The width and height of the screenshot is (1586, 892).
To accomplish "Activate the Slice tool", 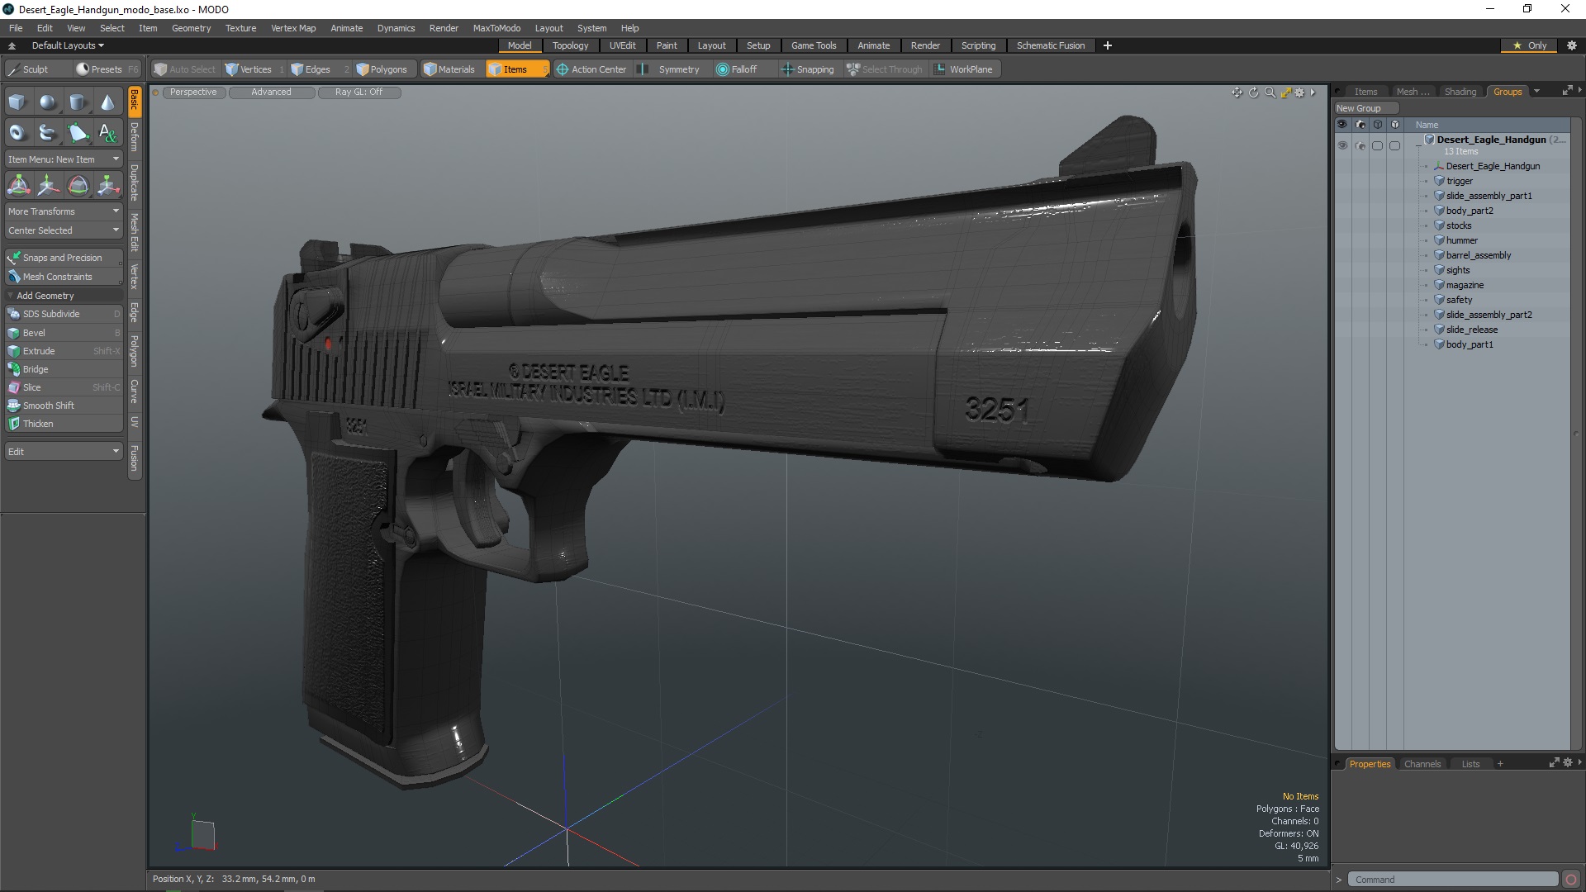I will pyautogui.click(x=64, y=387).
